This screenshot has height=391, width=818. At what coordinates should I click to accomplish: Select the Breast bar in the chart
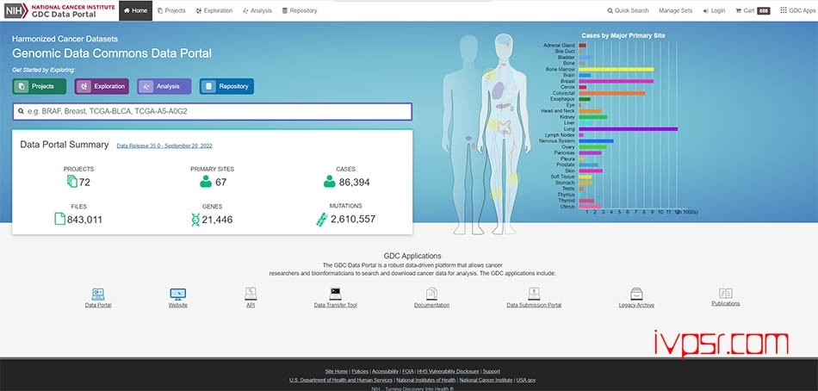[617, 82]
